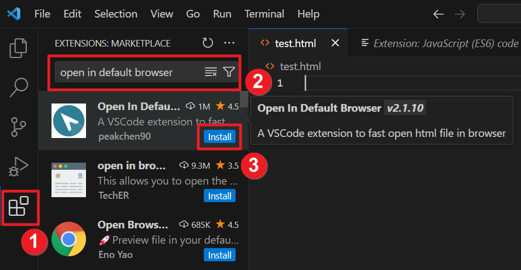Select the Open In Default Browser extension icon

tap(69, 120)
